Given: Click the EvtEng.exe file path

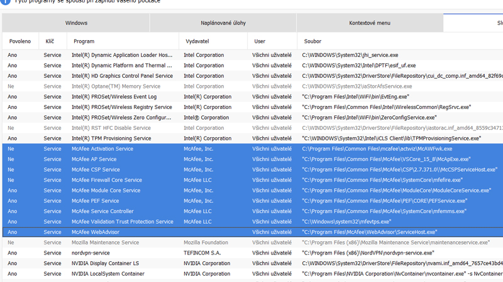Looking at the screenshot, I should 355,97.
